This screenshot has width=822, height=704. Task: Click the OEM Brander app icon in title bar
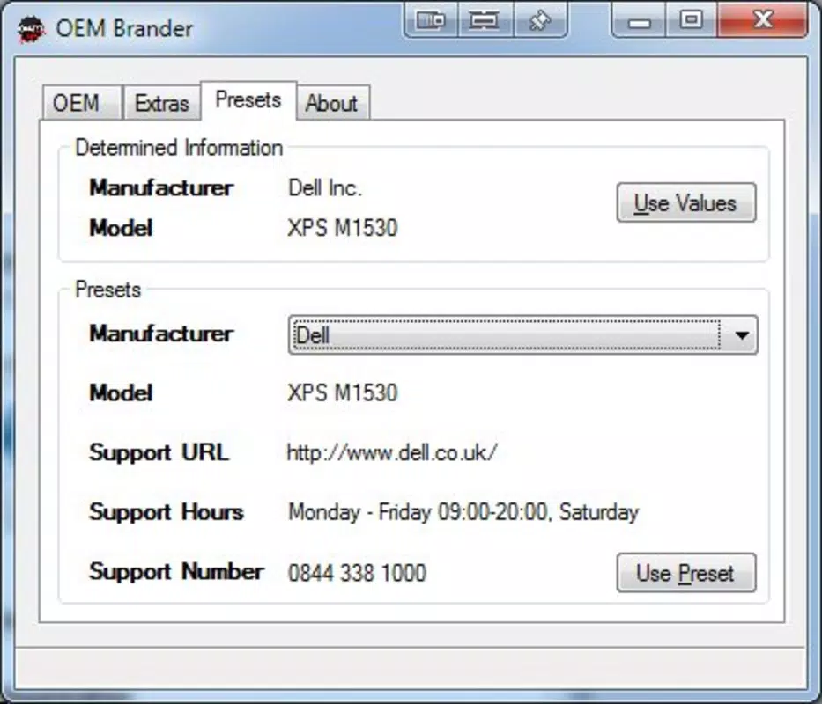click(x=31, y=29)
